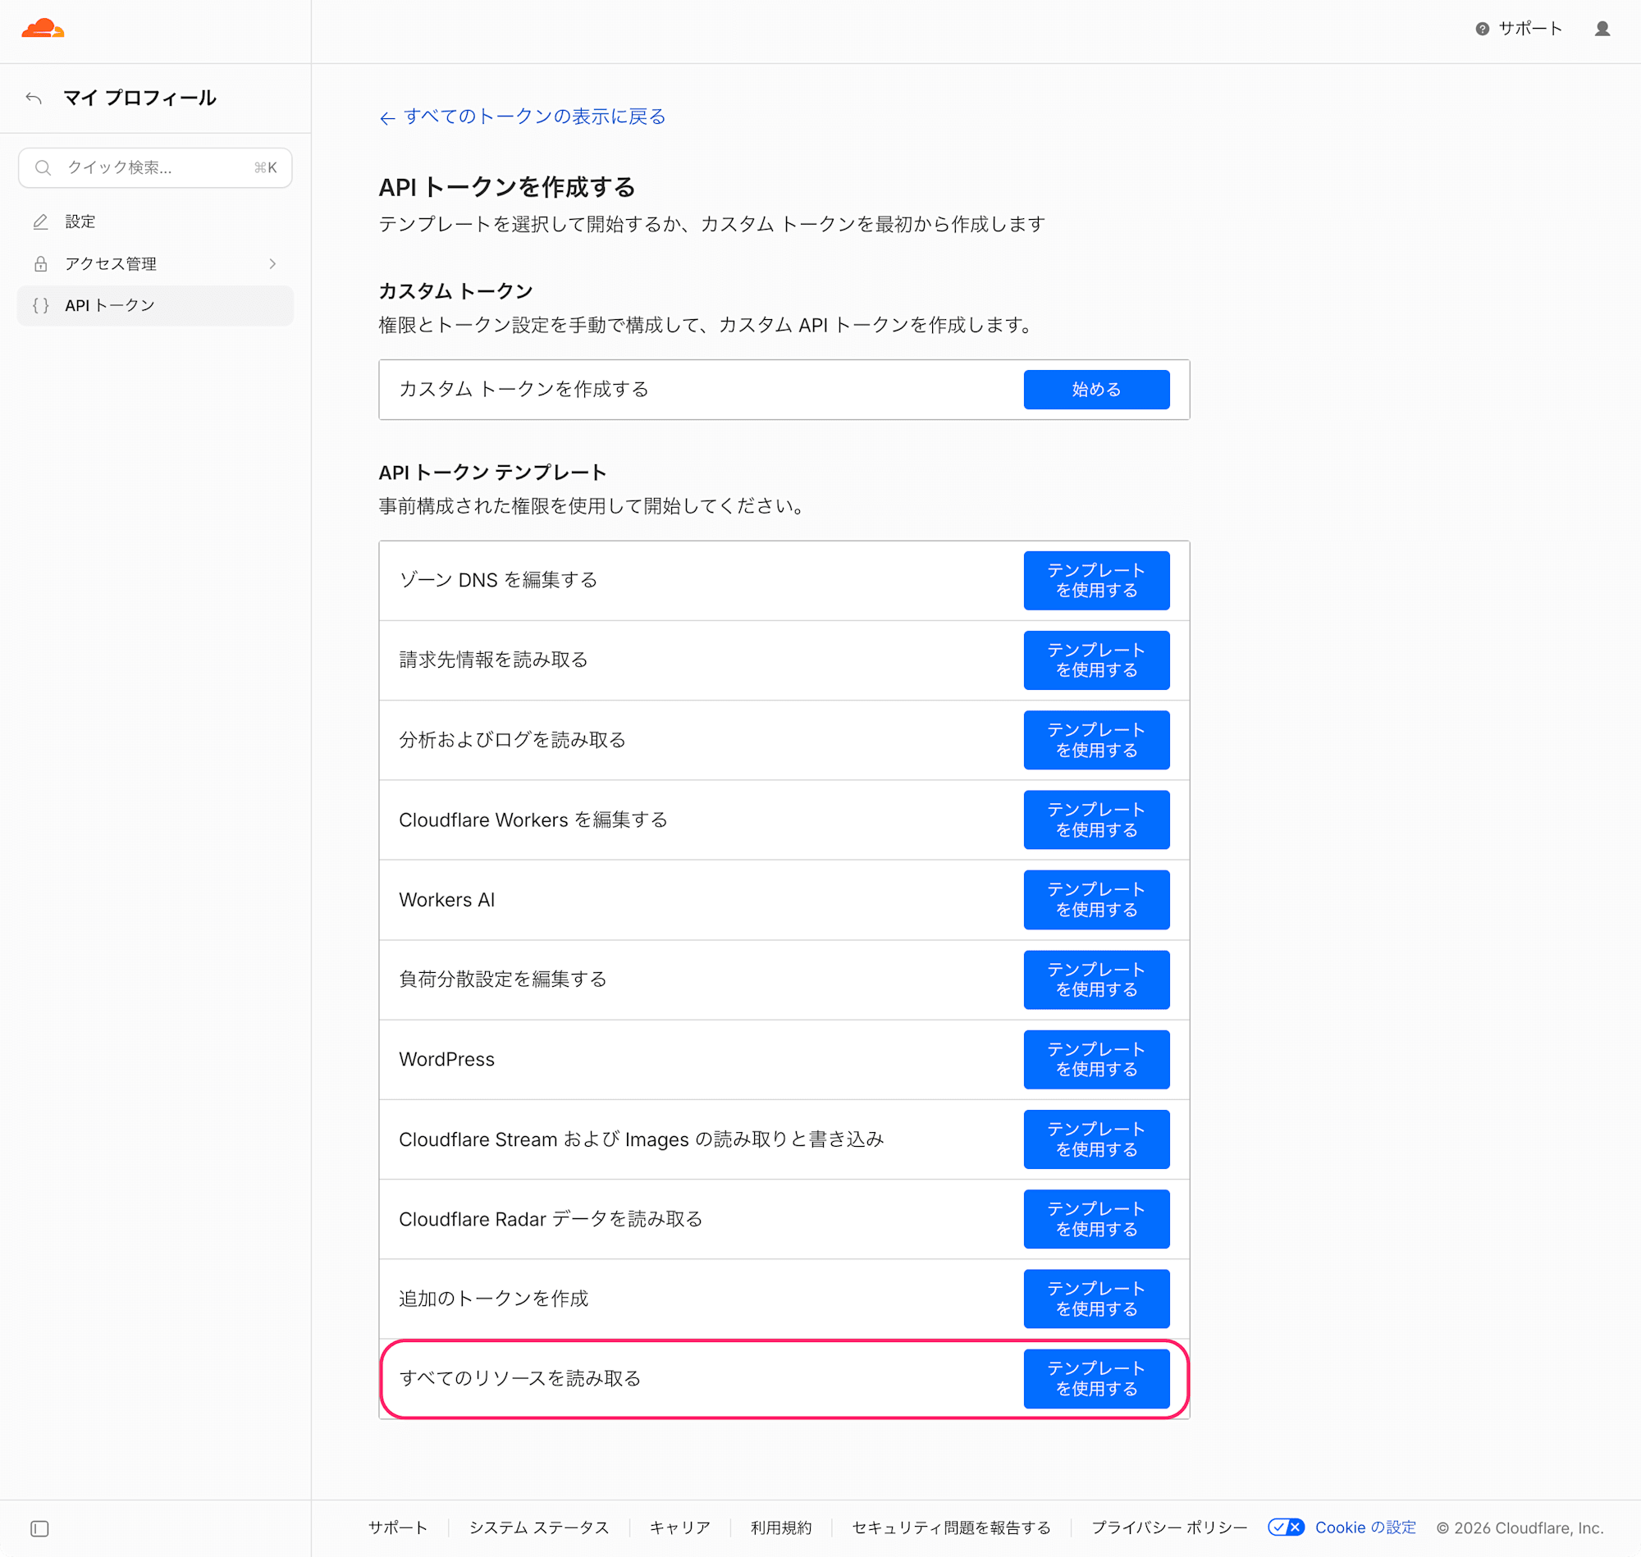This screenshot has width=1641, height=1557.
Task: Focus the クイック検索 input field
Action: (x=155, y=167)
